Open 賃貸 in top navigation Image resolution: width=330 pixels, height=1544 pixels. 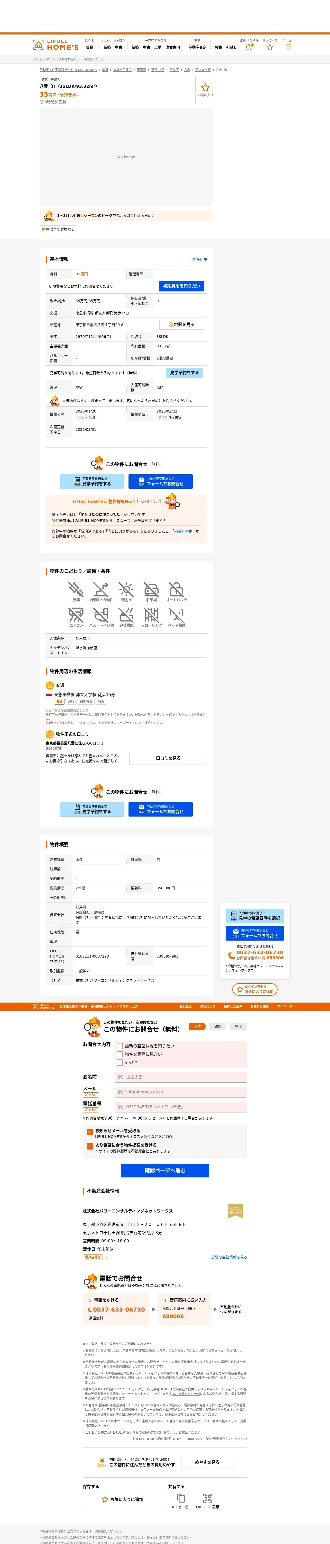(x=89, y=47)
